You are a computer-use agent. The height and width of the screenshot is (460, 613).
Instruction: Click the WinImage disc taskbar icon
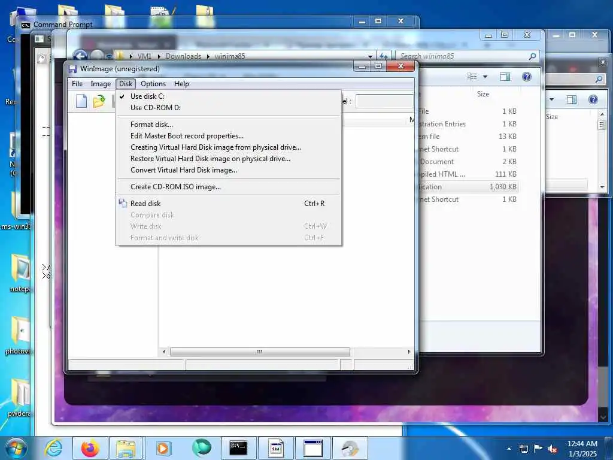(x=350, y=448)
